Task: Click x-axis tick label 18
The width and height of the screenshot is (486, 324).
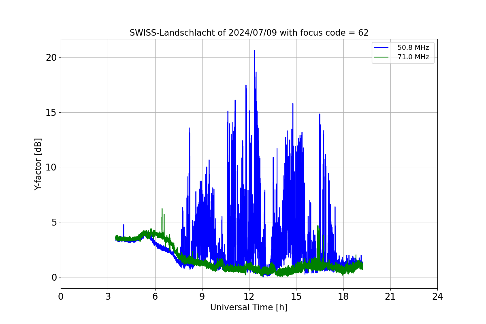Action: click(x=343, y=296)
